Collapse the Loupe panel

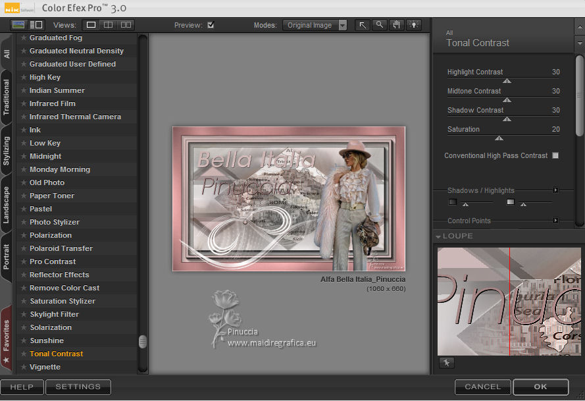pos(438,236)
